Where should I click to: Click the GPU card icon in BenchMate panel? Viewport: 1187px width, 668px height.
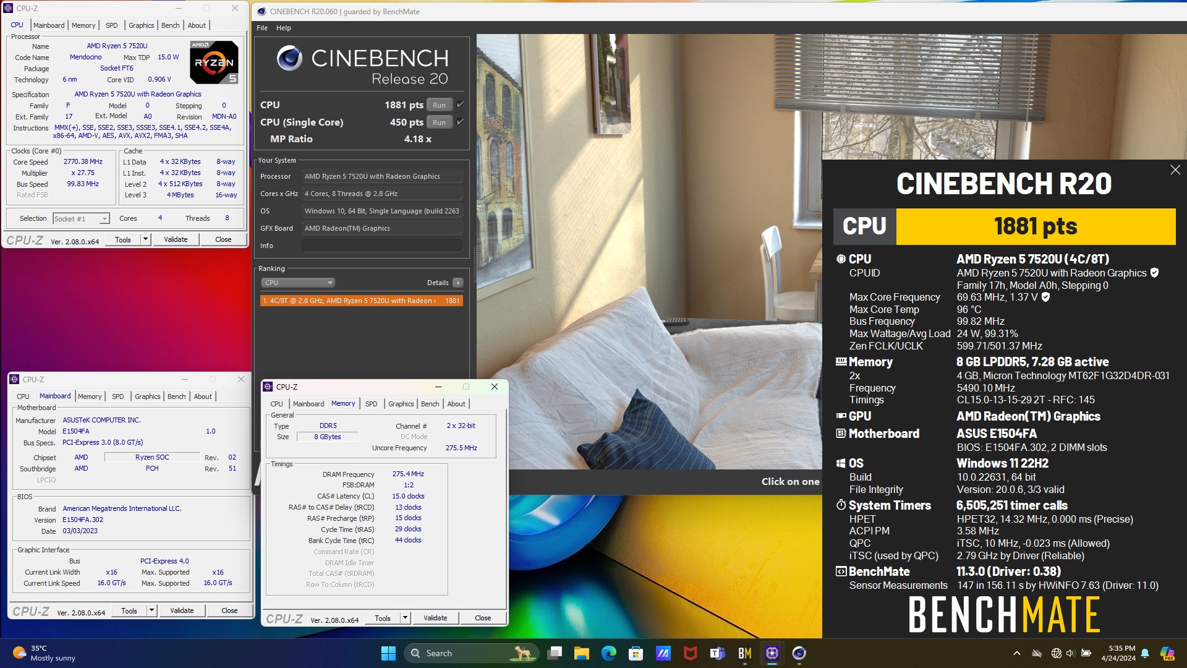[841, 416]
